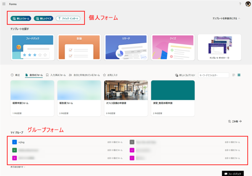This screenshot has width=252, height=176.
Task: Switch to the お気に入り tab
Action: [110, 75]
